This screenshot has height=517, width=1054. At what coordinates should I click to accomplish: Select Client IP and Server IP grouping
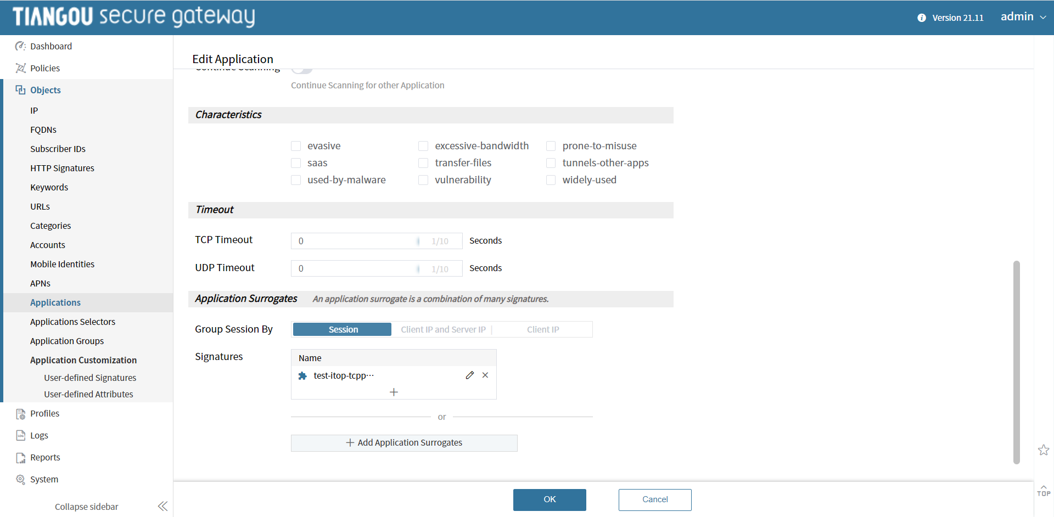[x=443, y=329]
